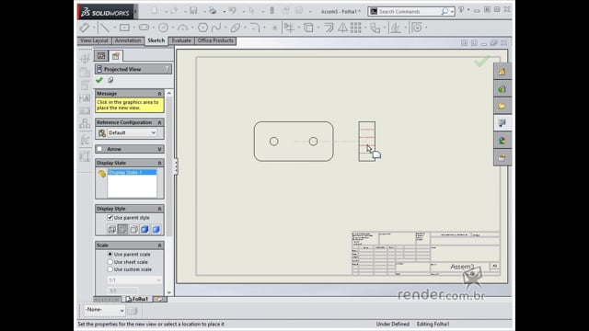589x331 pixels.
Task: Select the Move Entities tool
Action: [375, 28]
